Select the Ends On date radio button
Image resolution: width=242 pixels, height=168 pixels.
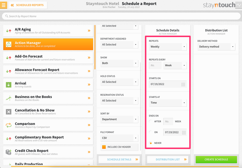[x=151, y=132]
